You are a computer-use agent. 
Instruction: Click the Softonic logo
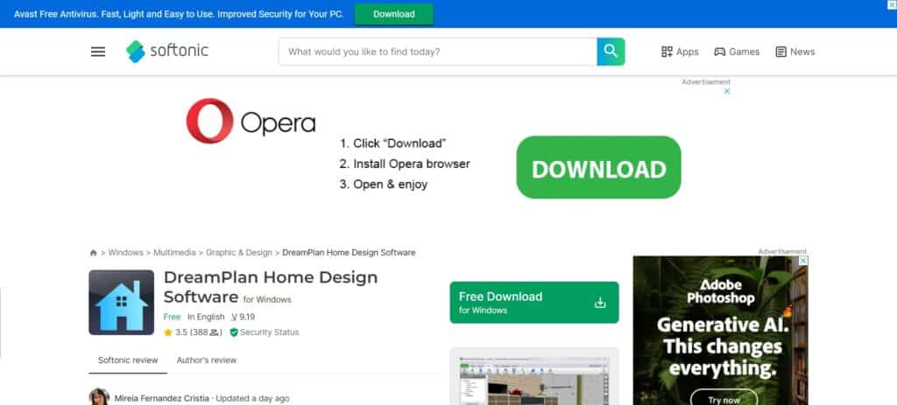167,52
